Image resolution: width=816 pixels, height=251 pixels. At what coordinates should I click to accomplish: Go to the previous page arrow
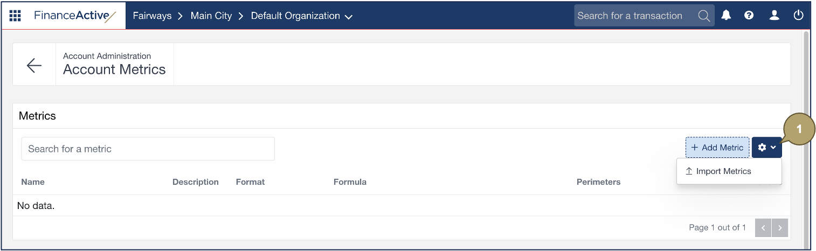coord(763,228)
